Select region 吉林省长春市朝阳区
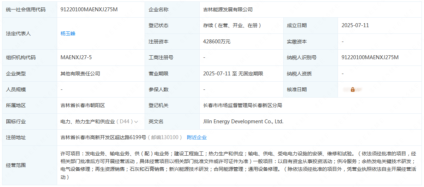This screenshot has width=424, height=187. pos(83,105)
